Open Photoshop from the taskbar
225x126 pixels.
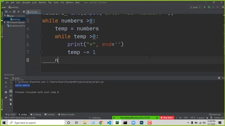click(141, 123)
